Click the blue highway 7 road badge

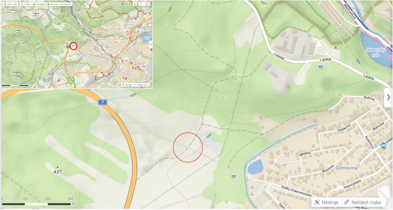point(102,102)
